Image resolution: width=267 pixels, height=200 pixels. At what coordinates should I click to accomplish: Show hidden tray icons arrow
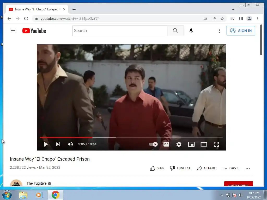pyautogui.click(x=222, y=195)
